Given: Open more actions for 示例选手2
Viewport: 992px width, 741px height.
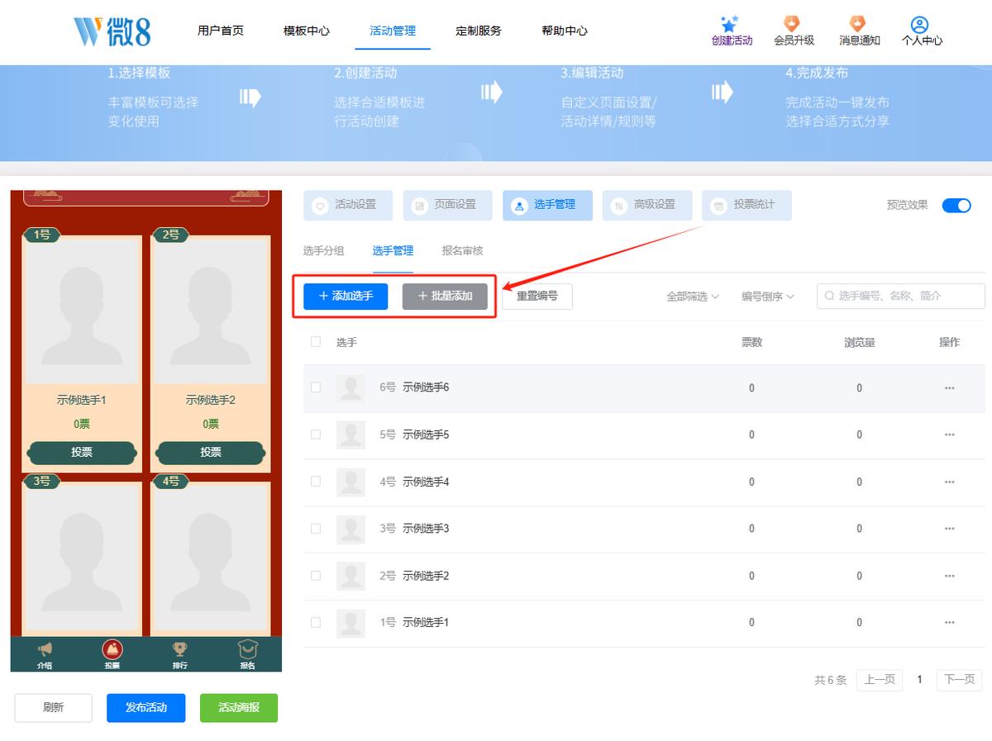Looking at the screenshot, I should (949, 576).
